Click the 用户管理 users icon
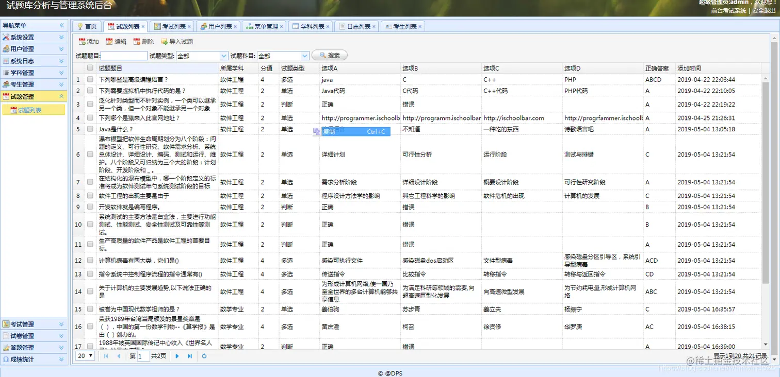 [x=6, y=49]
